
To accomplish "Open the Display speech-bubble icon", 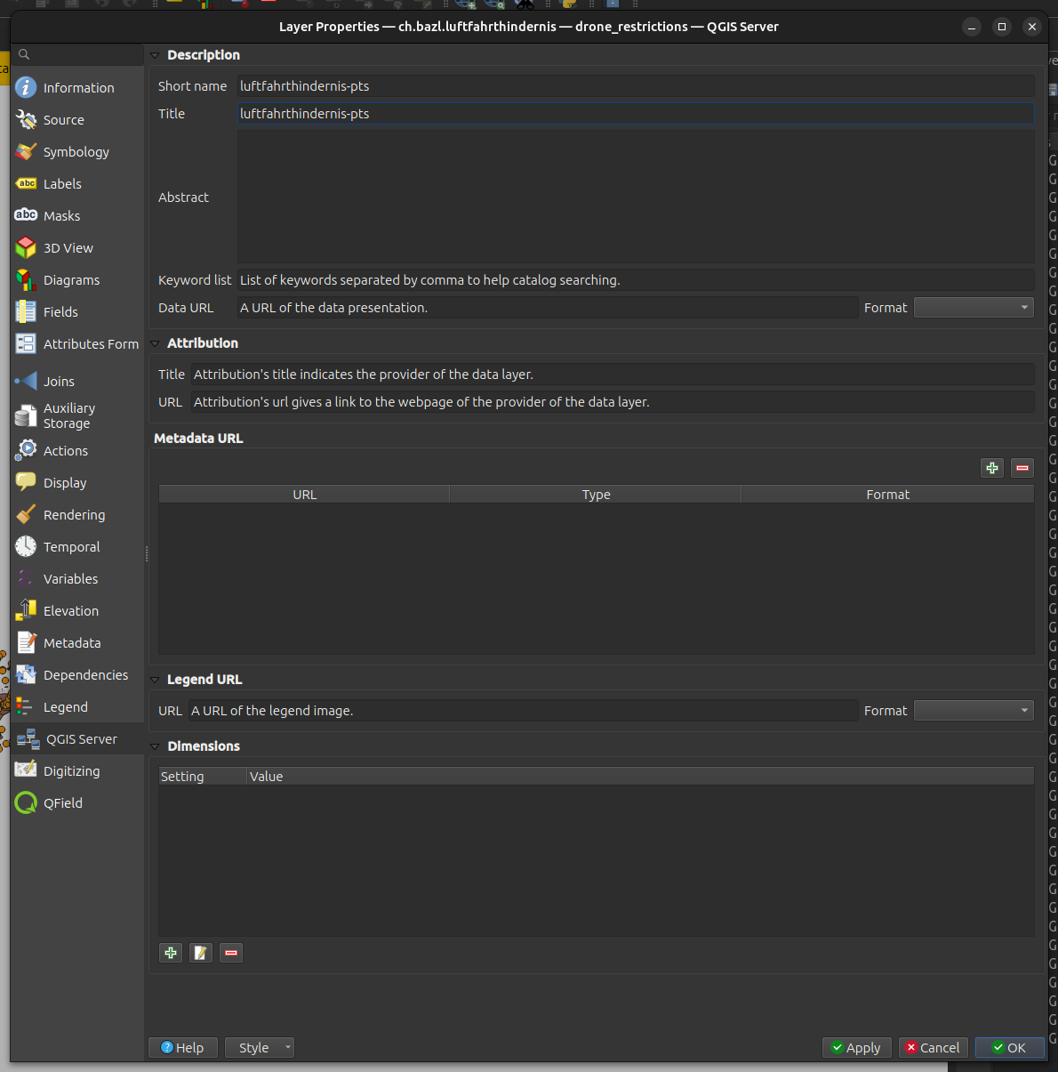I will (x=26, y=482).
